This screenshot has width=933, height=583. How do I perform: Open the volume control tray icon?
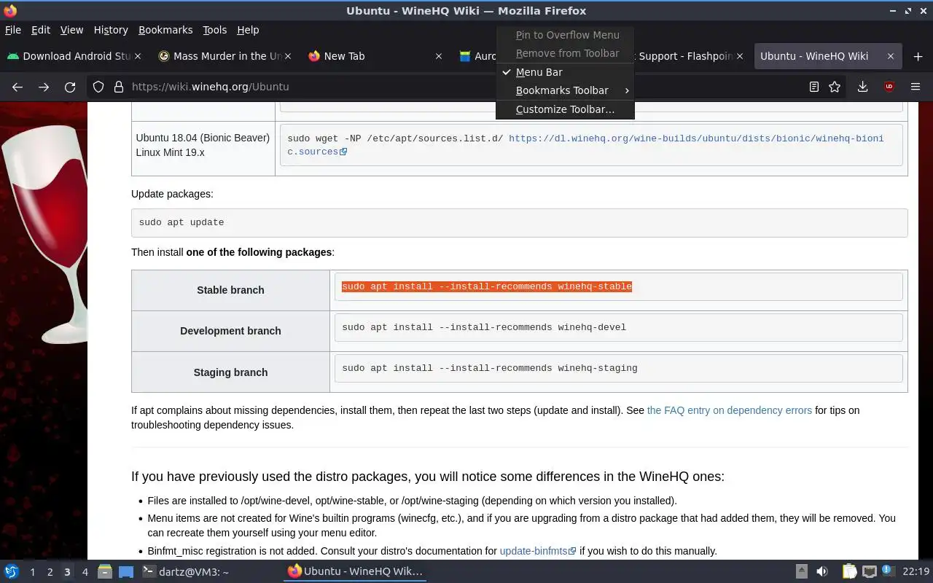click(821, 571)
